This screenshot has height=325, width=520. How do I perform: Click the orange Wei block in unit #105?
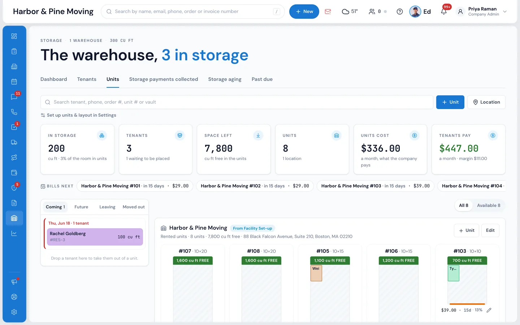coord(316,273)
